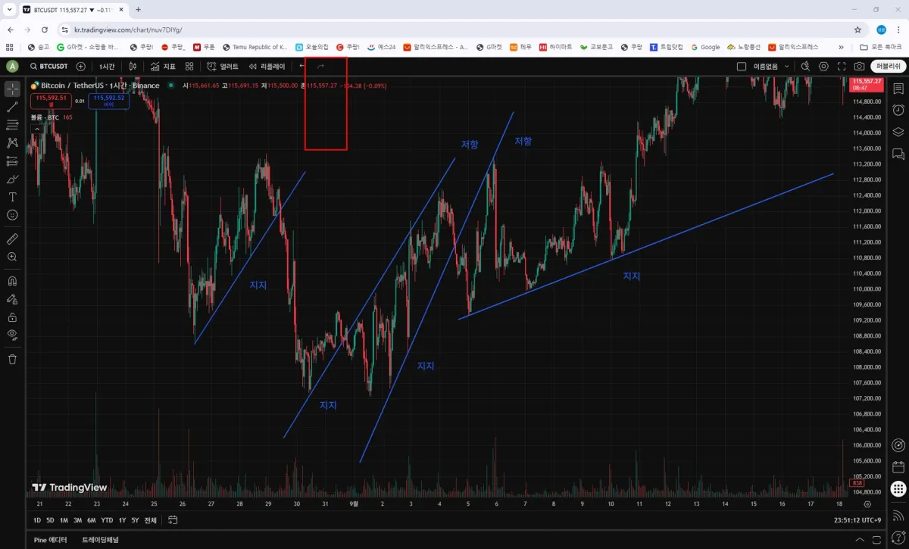Toggle stay in drawing mode
This screenshot has height=549, width=909.
coord(12,299)
